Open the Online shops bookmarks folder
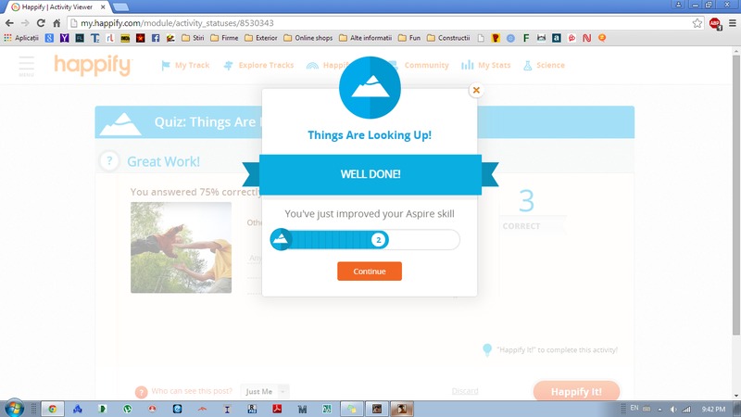This screenshot has width=741, height=417. pyautogui.click(x=308, y=38)
